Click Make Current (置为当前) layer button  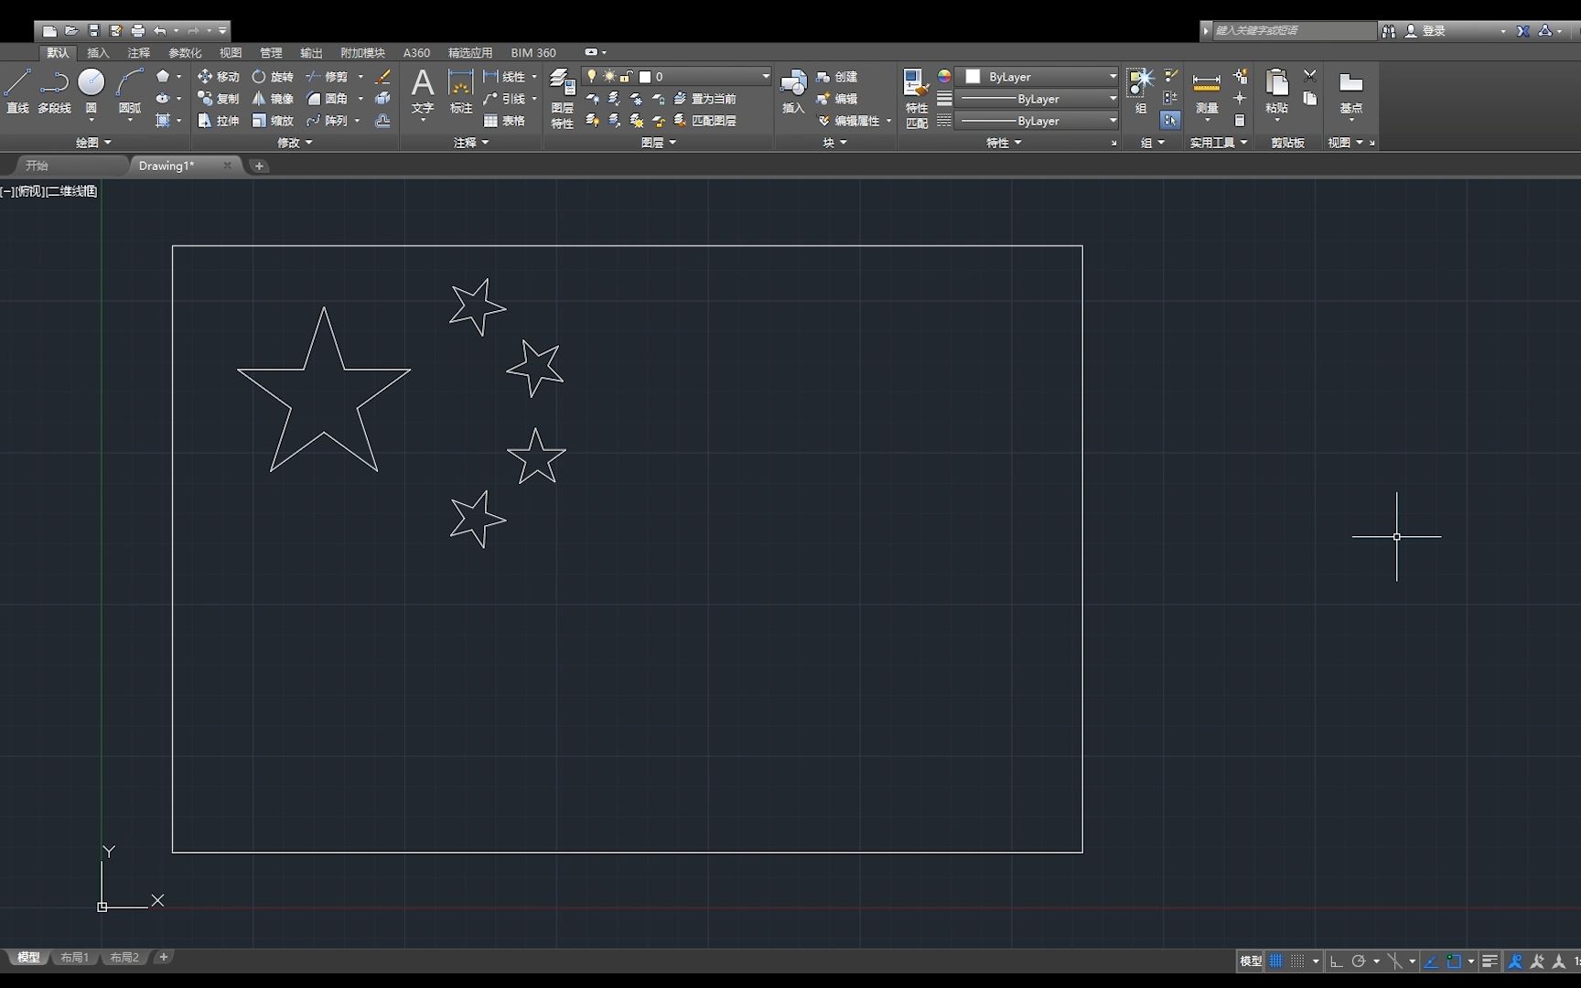(x=704, y=99)
